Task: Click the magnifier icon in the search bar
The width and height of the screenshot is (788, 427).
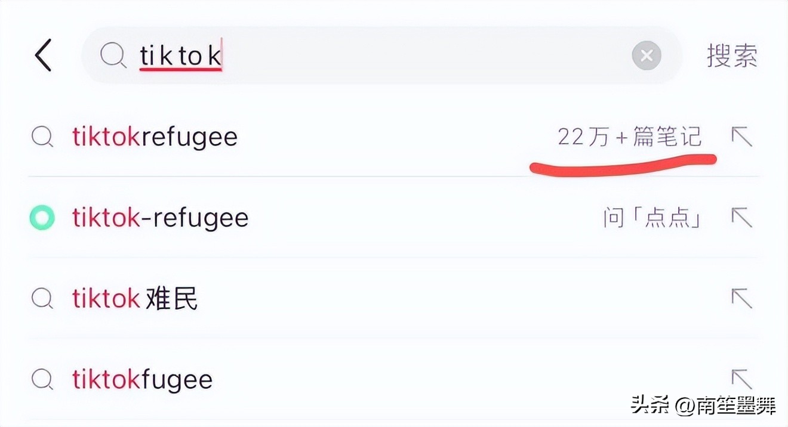Action: (x=112, y=56)
